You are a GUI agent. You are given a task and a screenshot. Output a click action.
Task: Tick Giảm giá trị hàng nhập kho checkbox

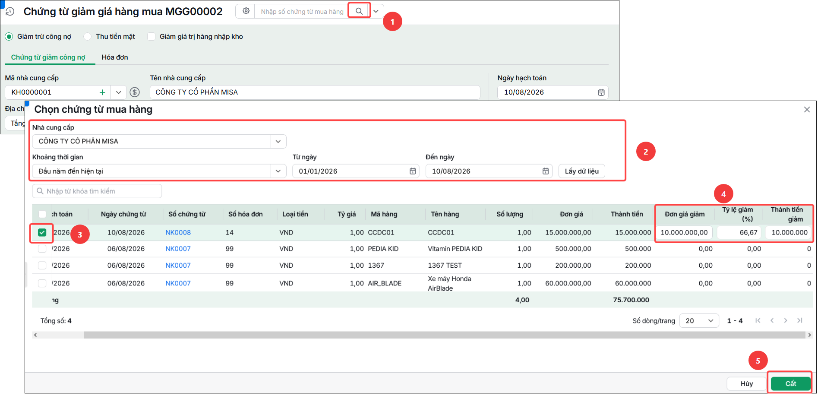click(x=152, y=37)
